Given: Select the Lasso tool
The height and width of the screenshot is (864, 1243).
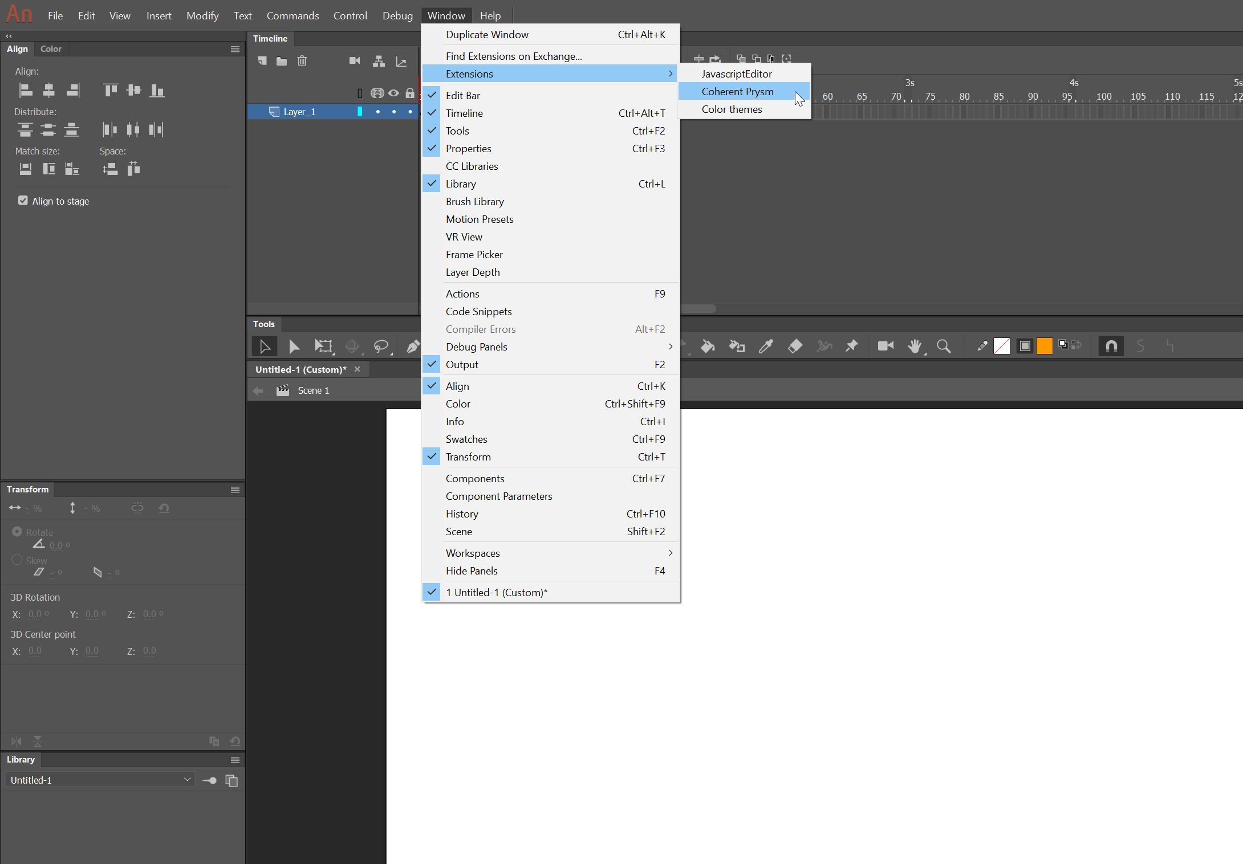Looking at the screenshot, I should [x=381, y=346].
